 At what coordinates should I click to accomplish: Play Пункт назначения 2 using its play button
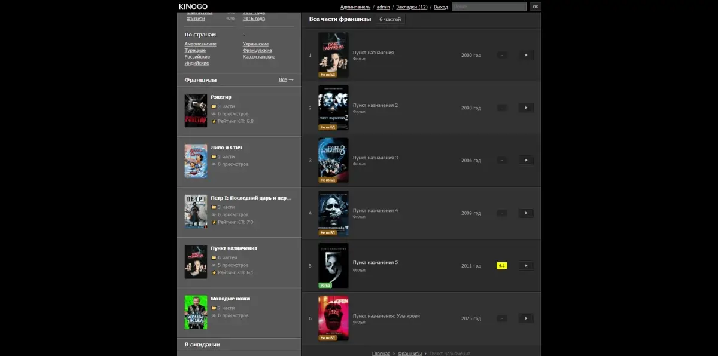click(525, 108)
